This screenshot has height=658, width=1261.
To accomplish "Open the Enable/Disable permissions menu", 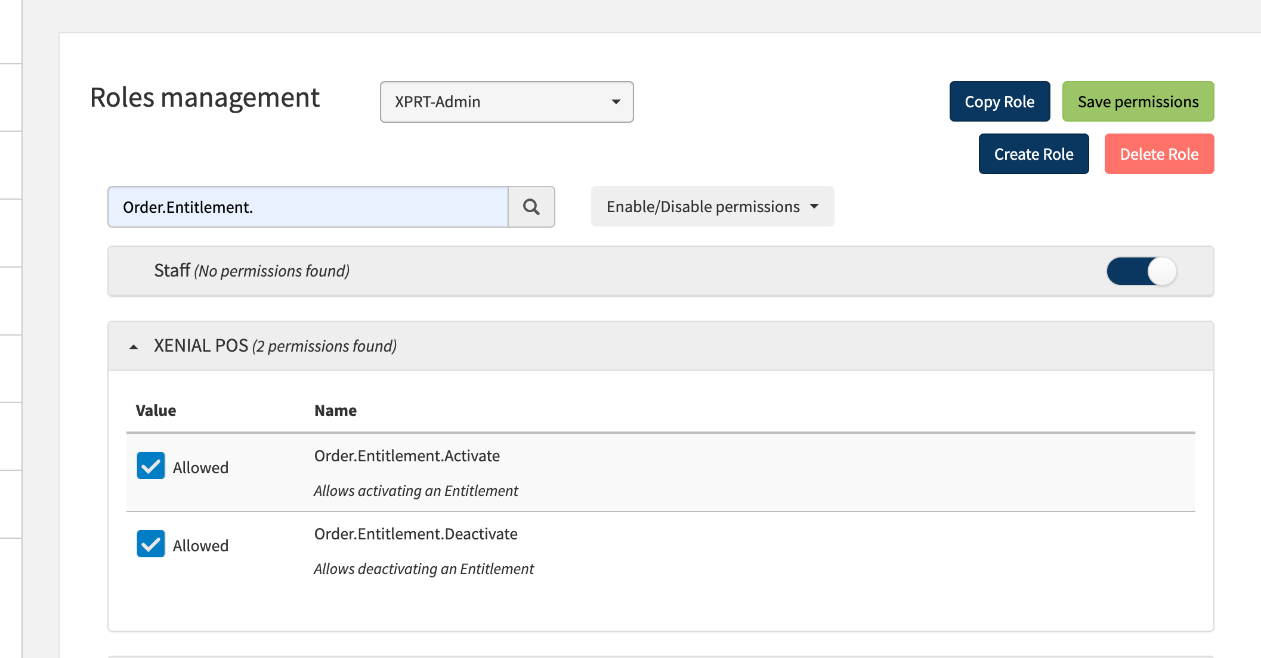I will (x=712, y=206).
